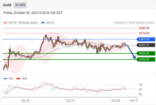Click the date 'Friday, October 28, 2022 5:38:25 AM CET'

(x=33, y=13)
